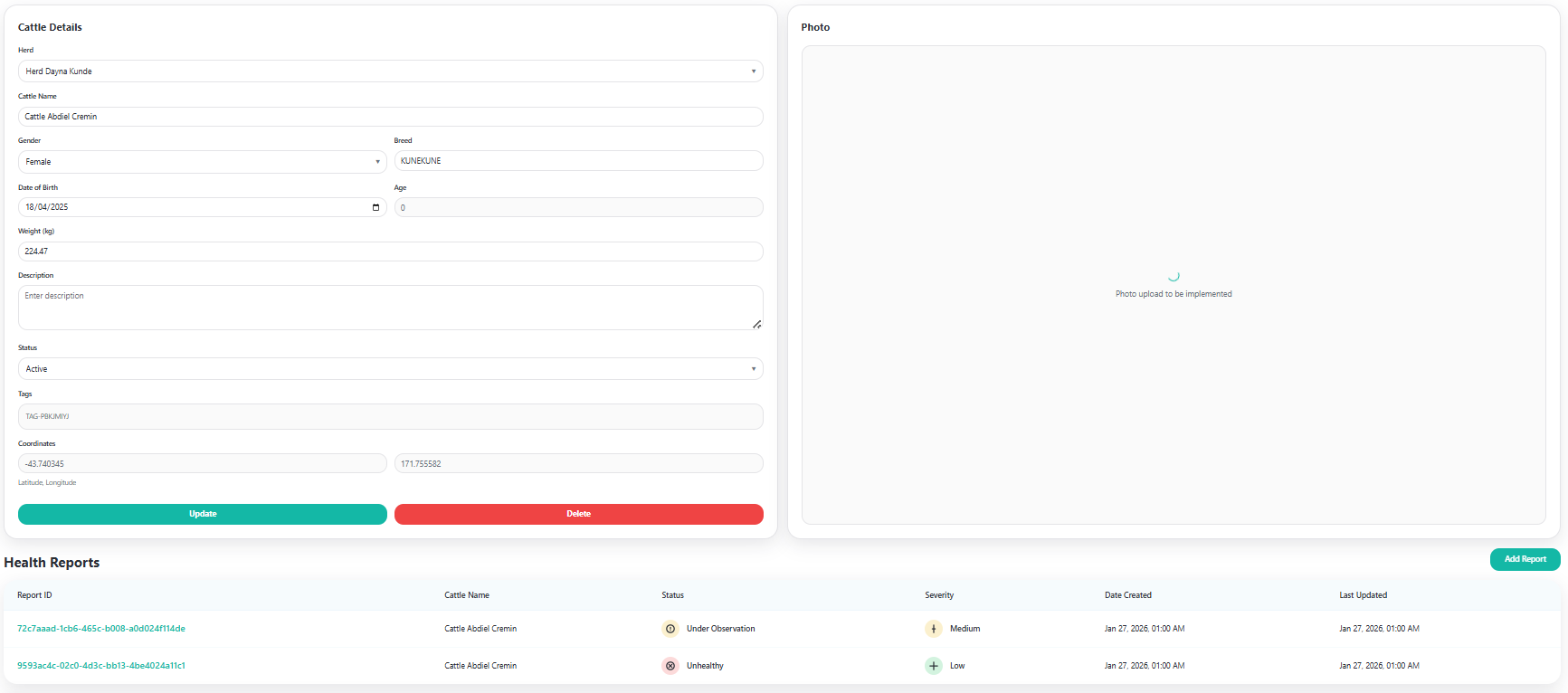Click the Low severity plus icon
The image size is (1568, 693).
coord(934,666)
